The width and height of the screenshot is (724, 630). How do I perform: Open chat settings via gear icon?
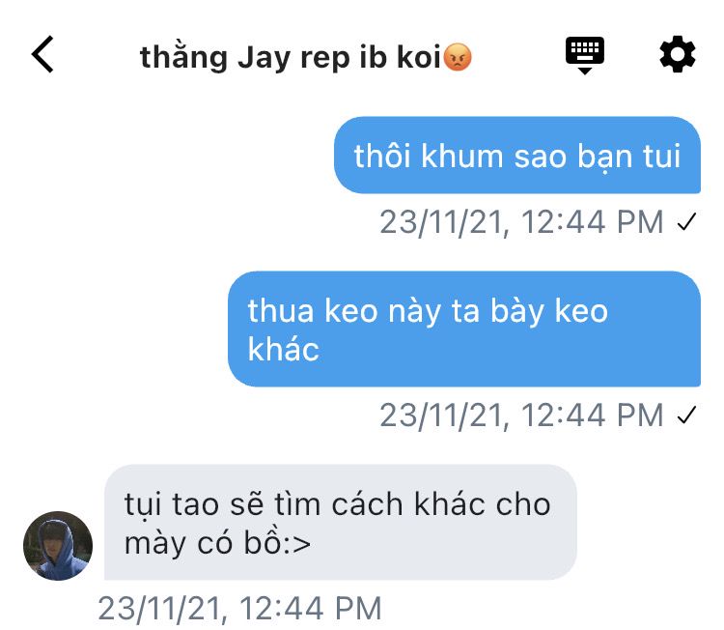[x=677, y=54]
